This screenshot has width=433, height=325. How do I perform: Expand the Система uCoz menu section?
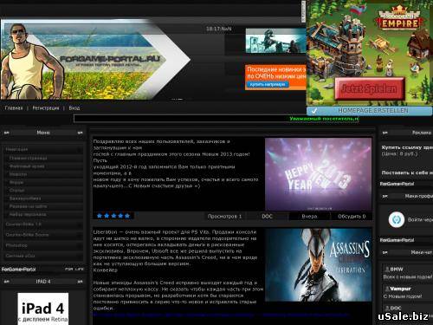coord(42,256)
